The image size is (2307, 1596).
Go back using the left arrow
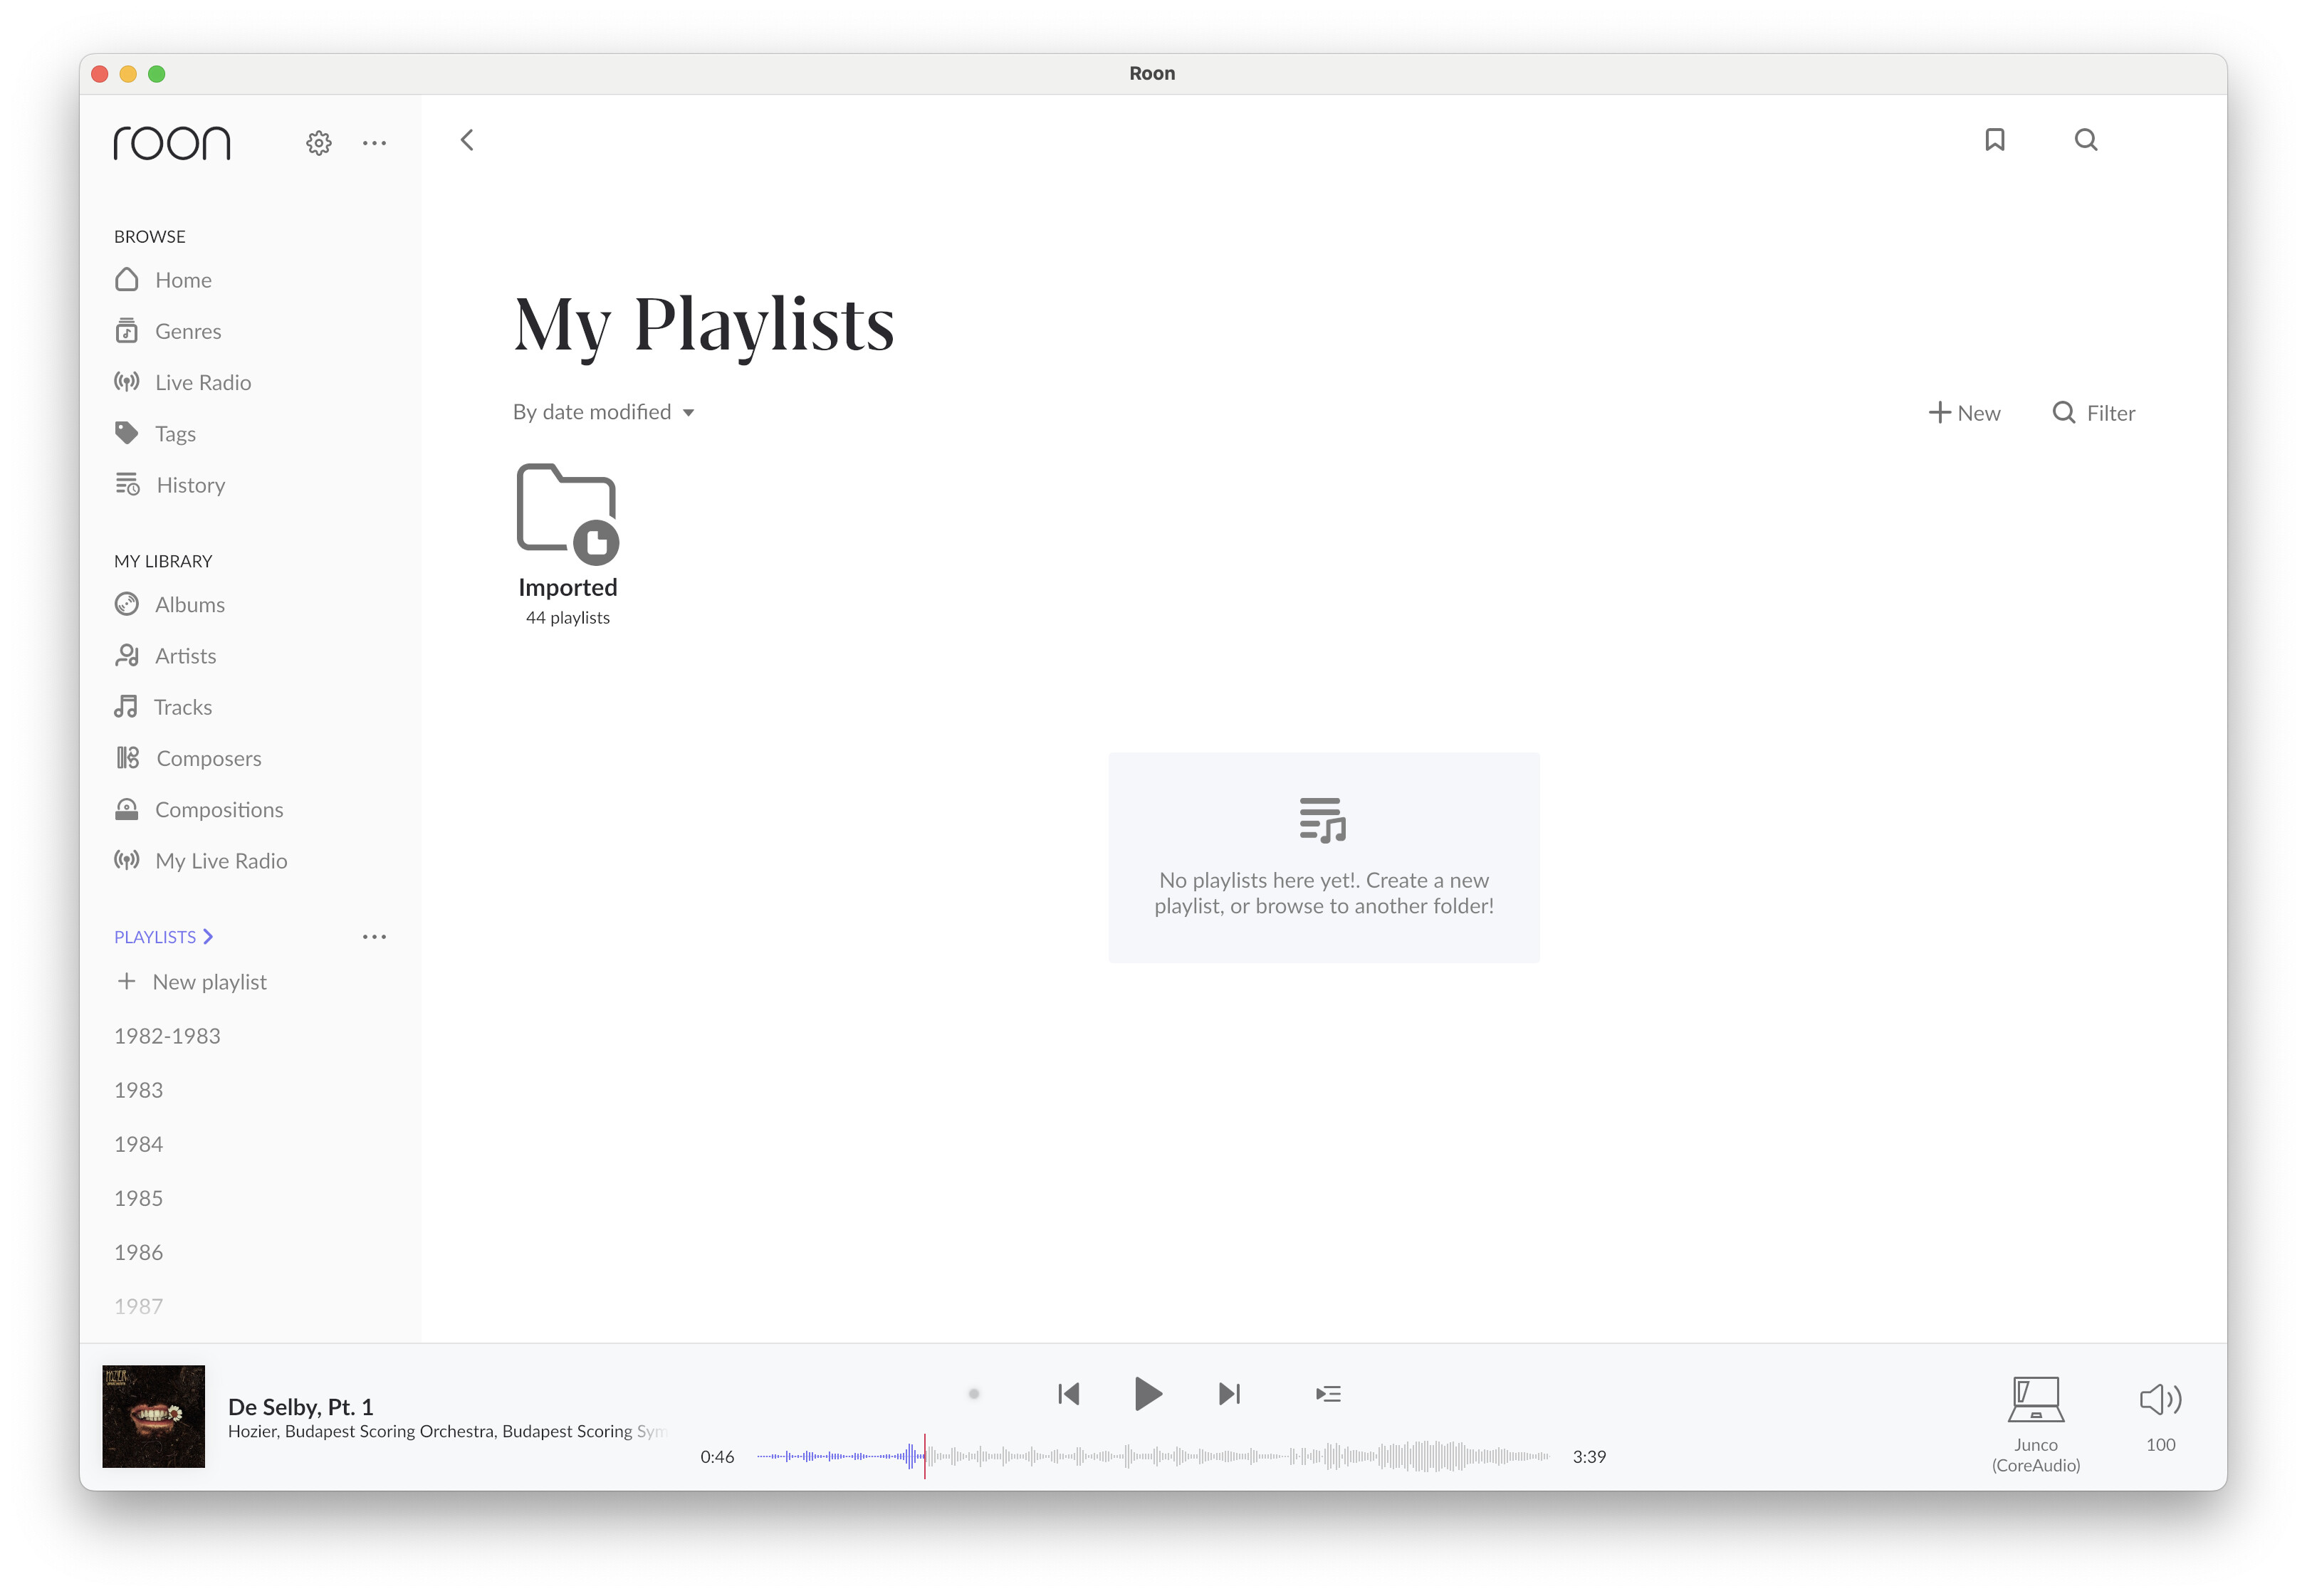[x=467, y=140]
